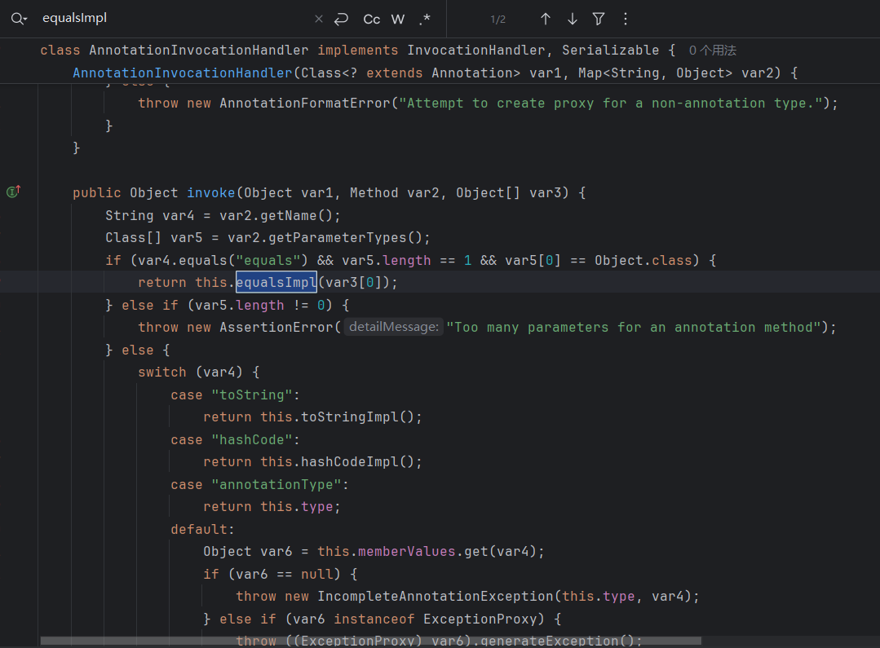The width and height of the screenshot is (880, 648).
Task: Click the detailMessage inlay parameter hint
Action: click(393, 328)
